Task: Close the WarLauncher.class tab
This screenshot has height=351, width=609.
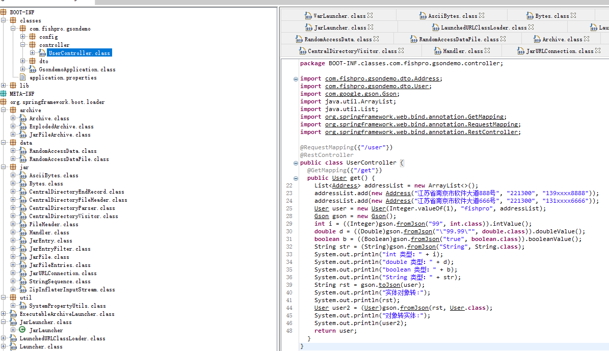Action: point(370,16)
